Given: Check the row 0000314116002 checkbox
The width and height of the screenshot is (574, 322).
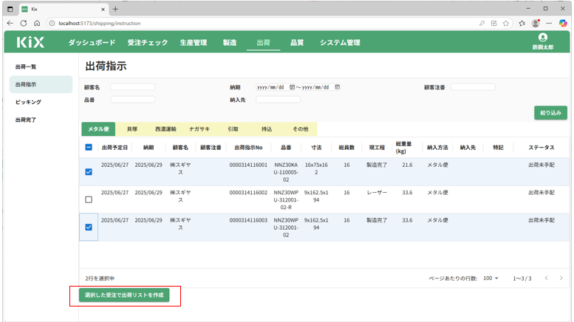Looking at the screenshot, I should point(89,199).
